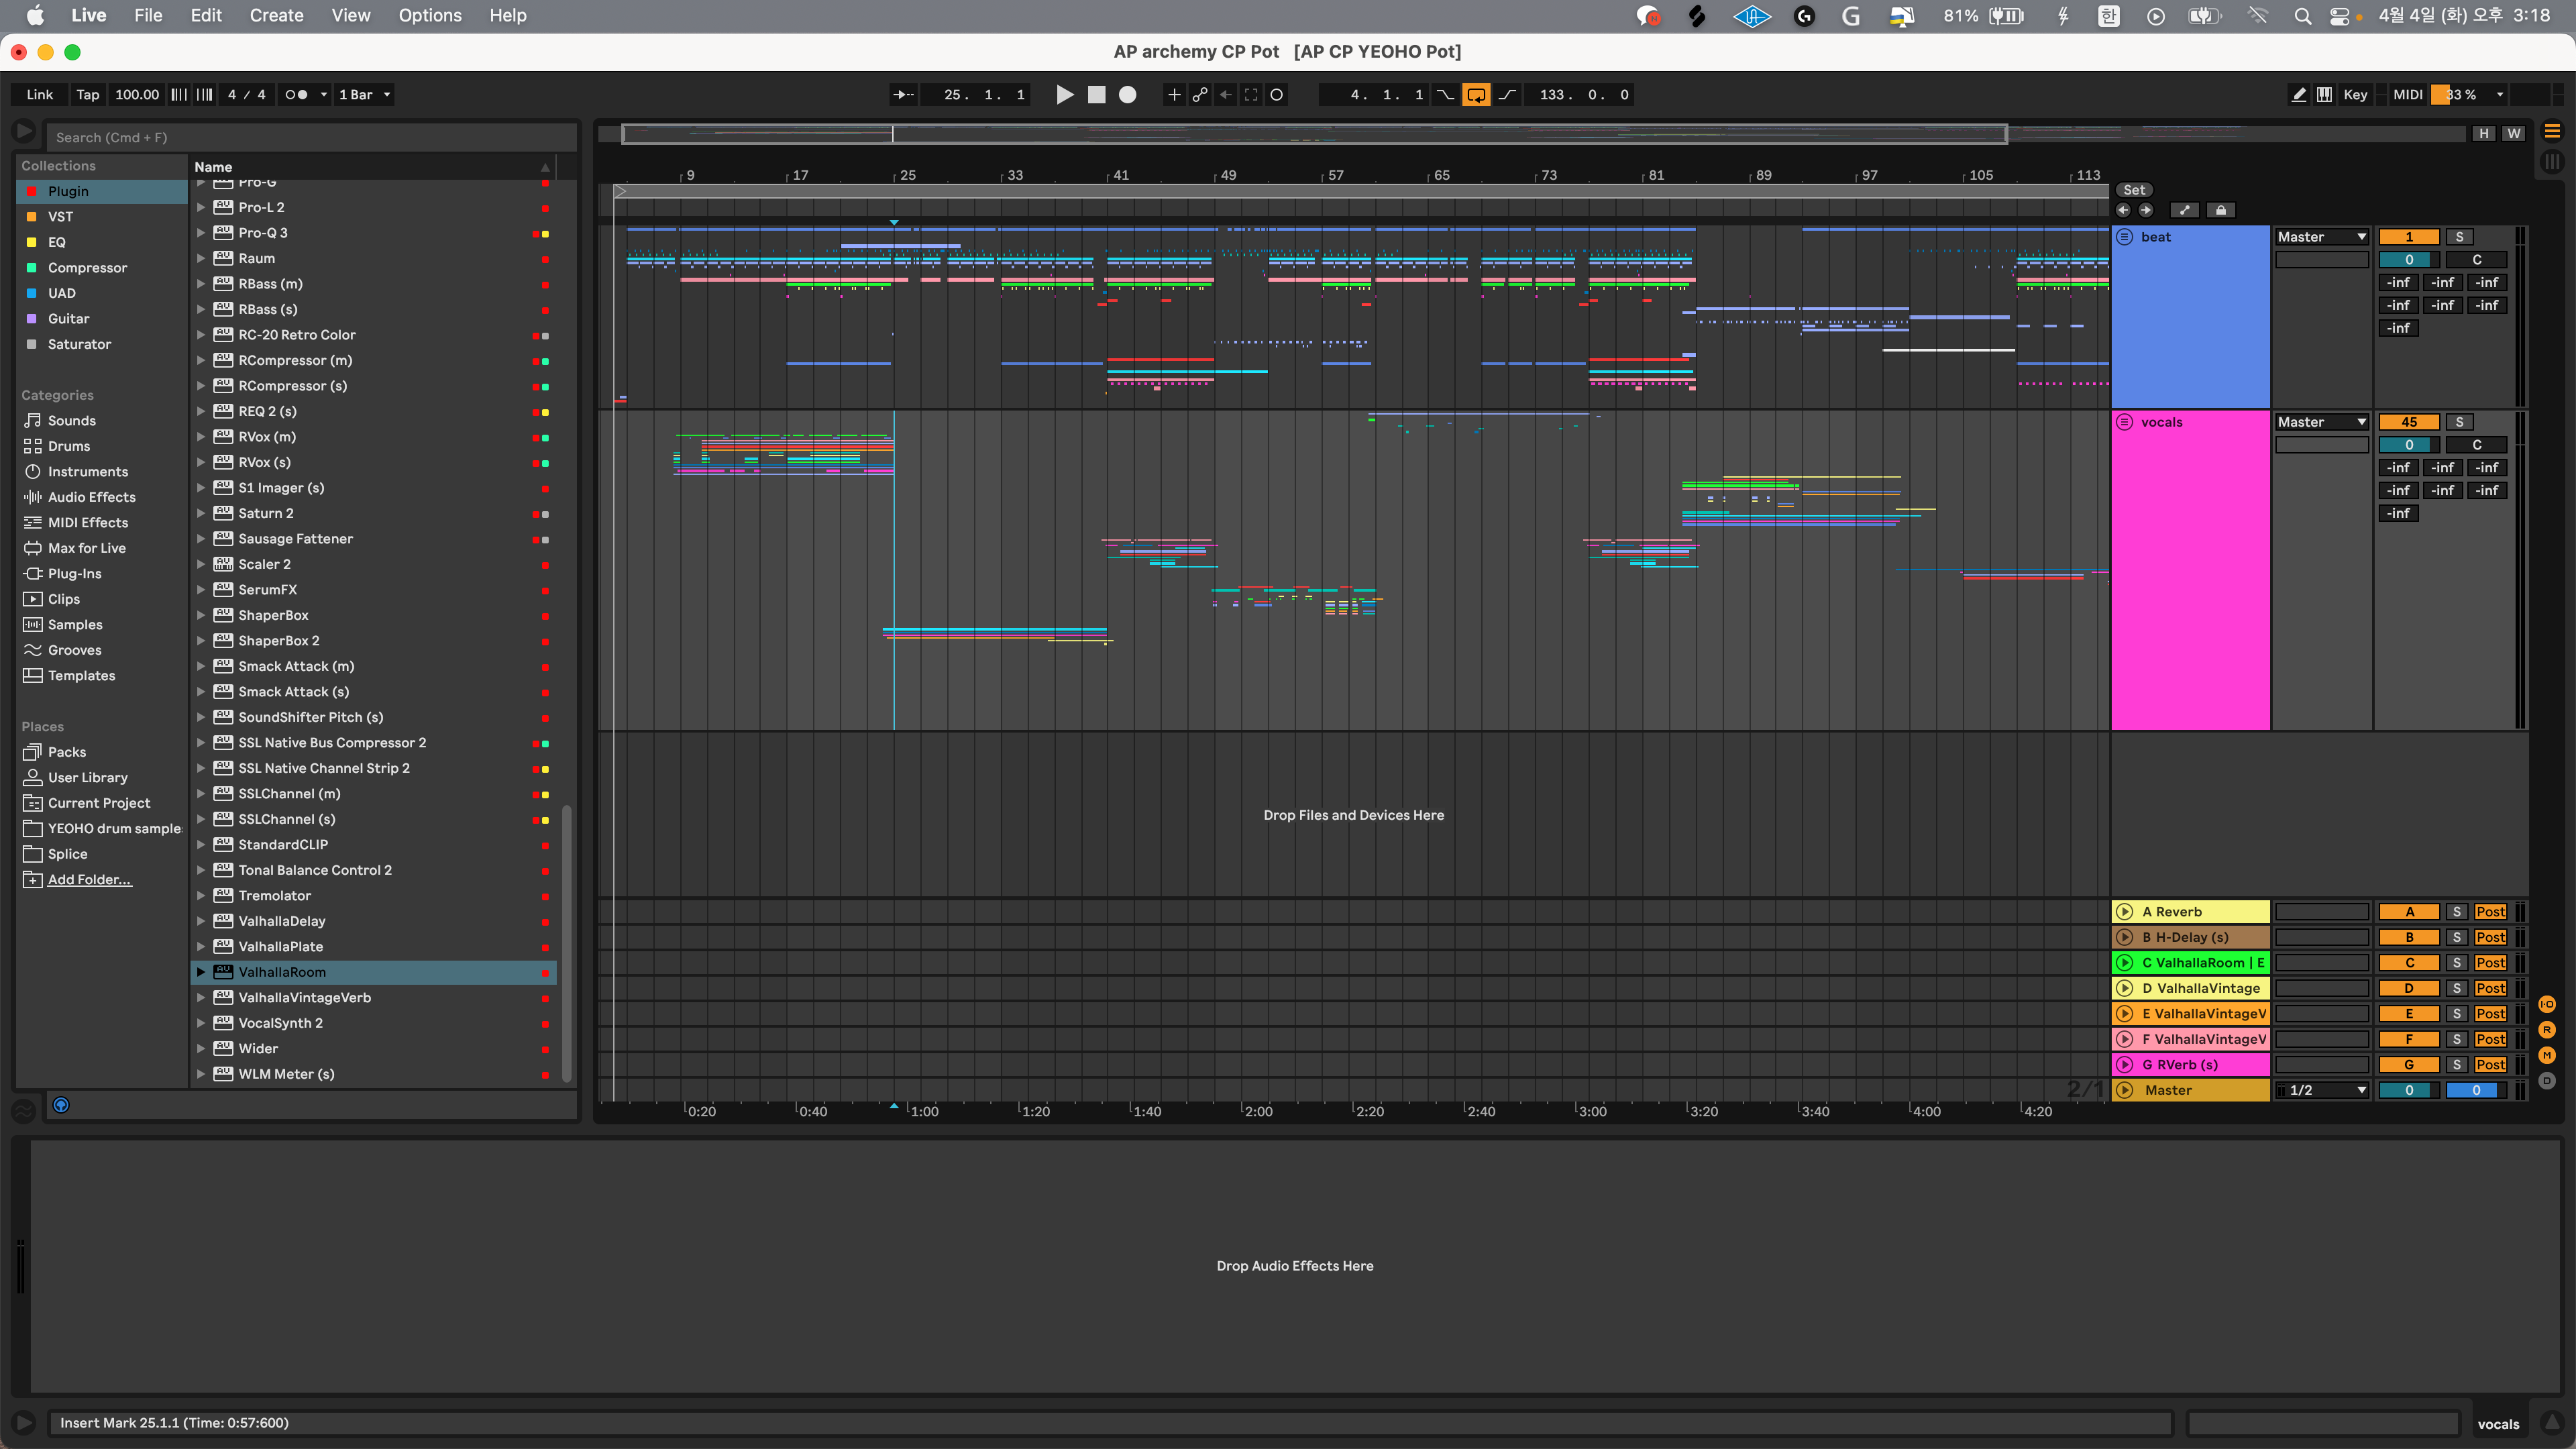This screenshot has width=2576, height=1449.
Task: Expand the RC-20 Retro Color row
Action: tap(201, 335)
